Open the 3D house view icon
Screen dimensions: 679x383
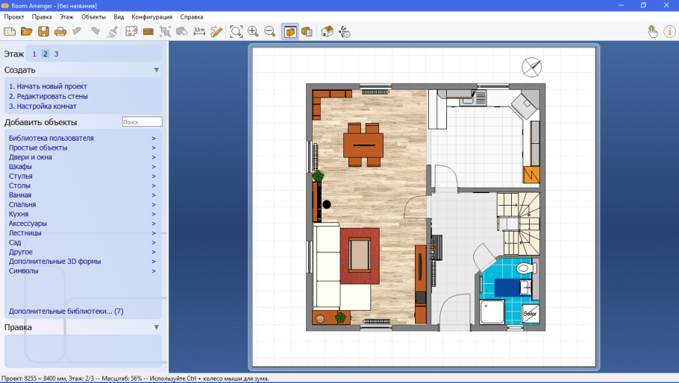tap(327, 31)
